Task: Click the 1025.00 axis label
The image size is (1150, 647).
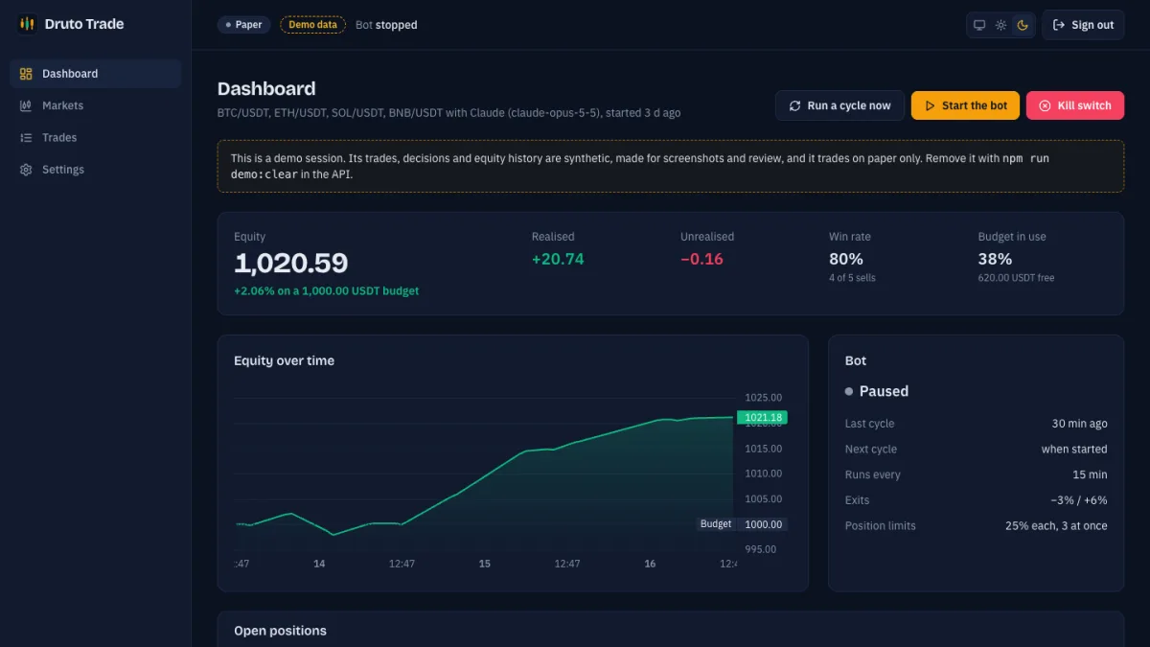Action: 763,398
